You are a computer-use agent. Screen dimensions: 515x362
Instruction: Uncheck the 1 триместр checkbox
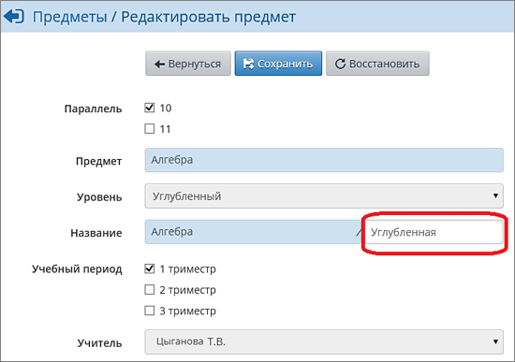(x=150, y=268)
